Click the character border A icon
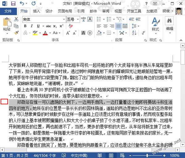This screenshot has height=158, width=185. 90,19
